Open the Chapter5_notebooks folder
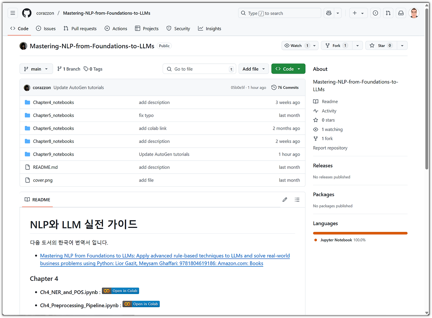Image resolution: width=432 pixels, height=318 pixels. click(x=53, y=115)
